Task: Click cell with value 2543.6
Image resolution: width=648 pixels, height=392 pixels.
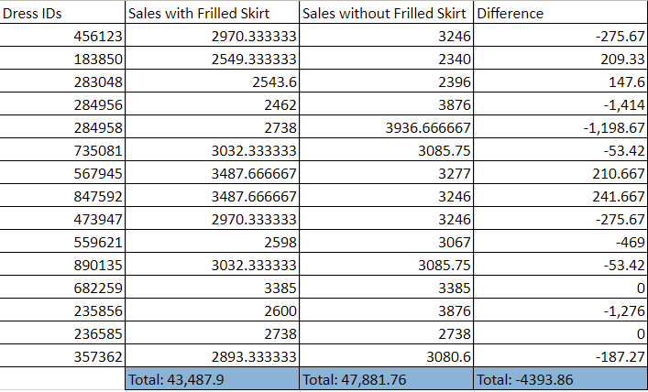Action: coord(212,82)
